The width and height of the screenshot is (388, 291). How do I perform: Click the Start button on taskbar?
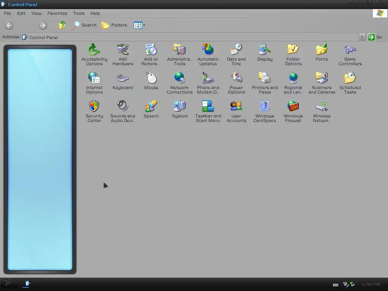[x=8, y=283]
